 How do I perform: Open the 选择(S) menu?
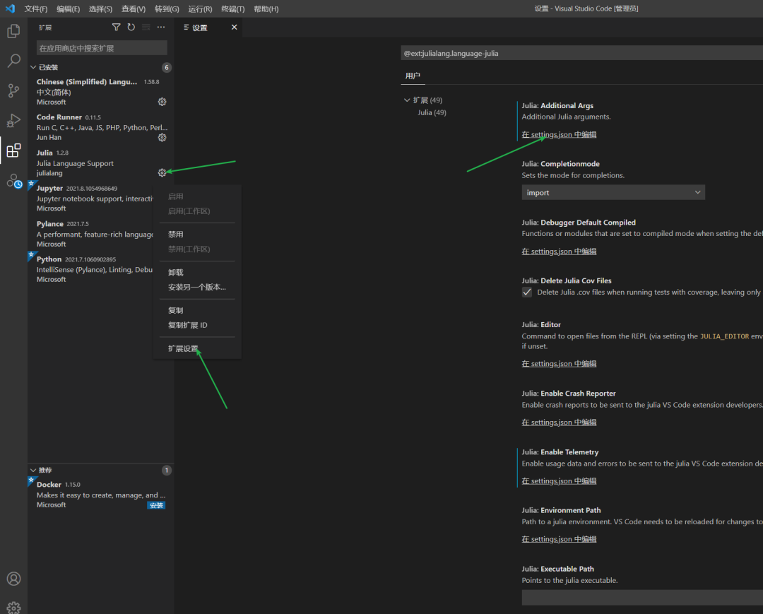pyautogui.click(x=101, y=8)
